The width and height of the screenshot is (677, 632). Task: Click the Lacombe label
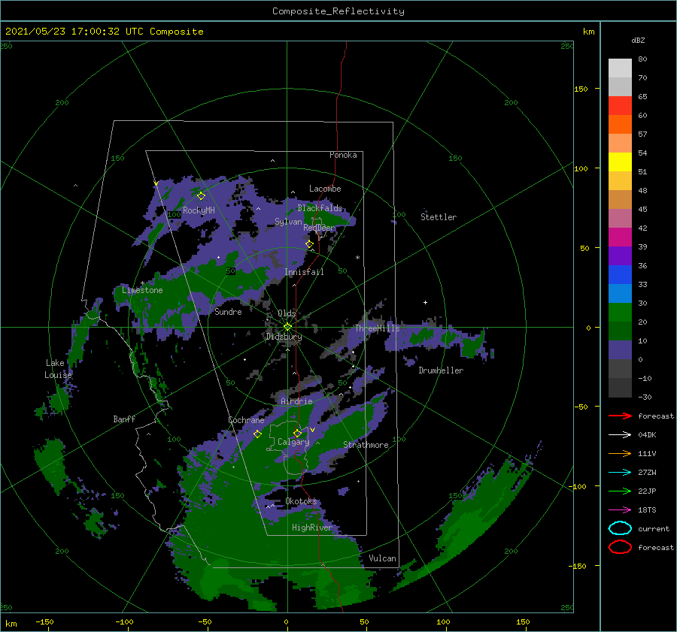(325, 189)
